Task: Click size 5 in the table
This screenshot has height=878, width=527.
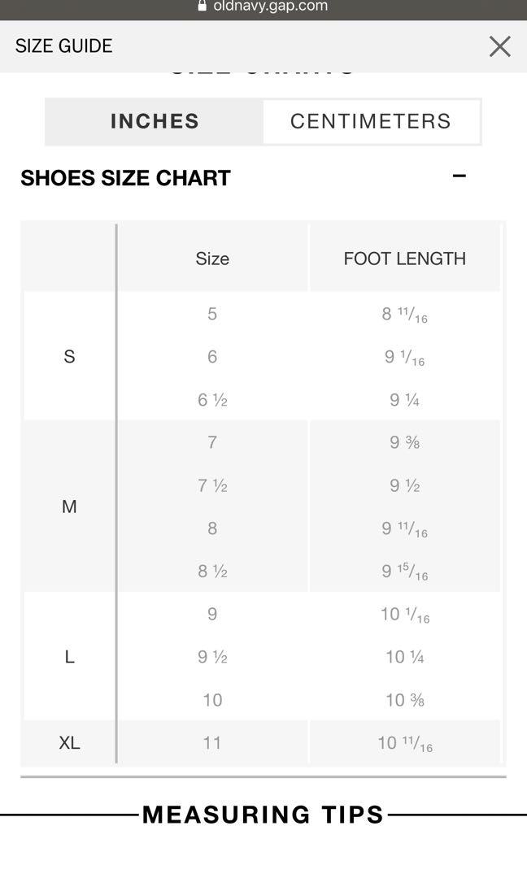Action: (x=212, y=314)
